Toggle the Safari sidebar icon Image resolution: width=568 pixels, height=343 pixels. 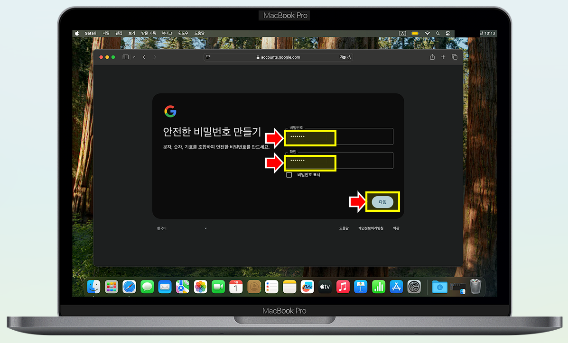[125, 57]
